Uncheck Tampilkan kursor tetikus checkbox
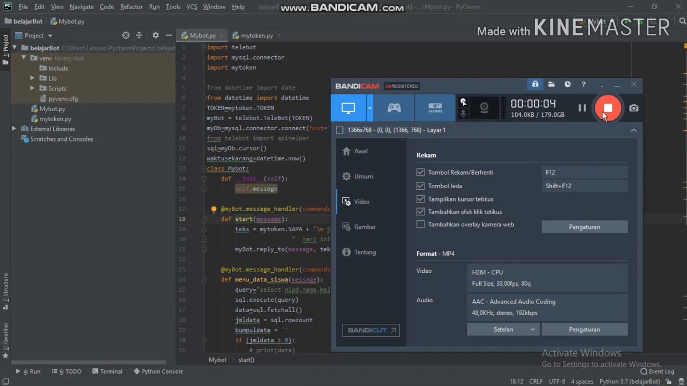This screenshot has height=386, width=687. (x=421, y=199)
